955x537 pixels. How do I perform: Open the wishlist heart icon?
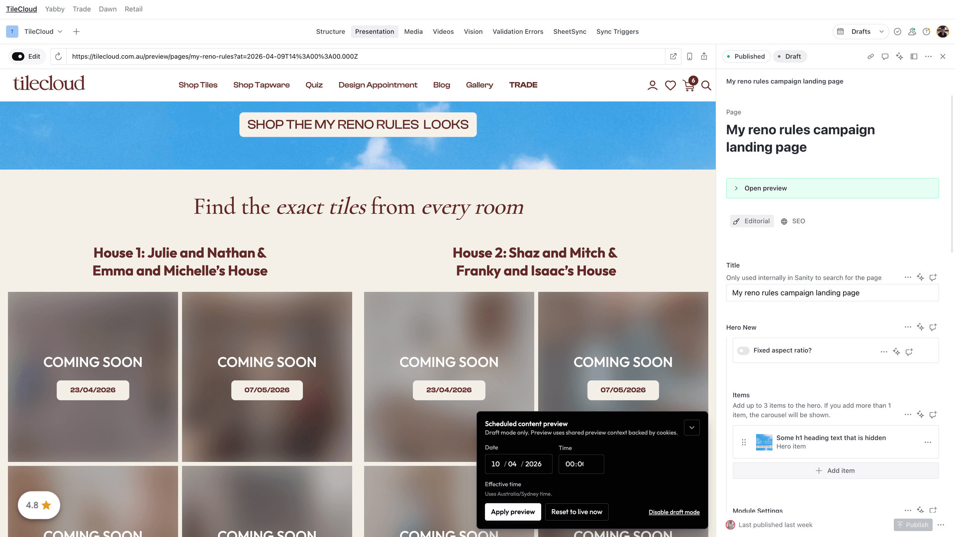(x=670, y=86)
